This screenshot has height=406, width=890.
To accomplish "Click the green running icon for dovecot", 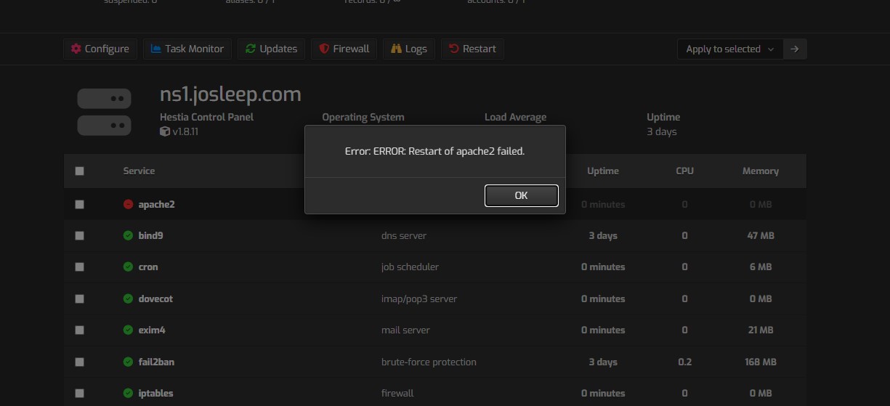I will pos(128,299).
